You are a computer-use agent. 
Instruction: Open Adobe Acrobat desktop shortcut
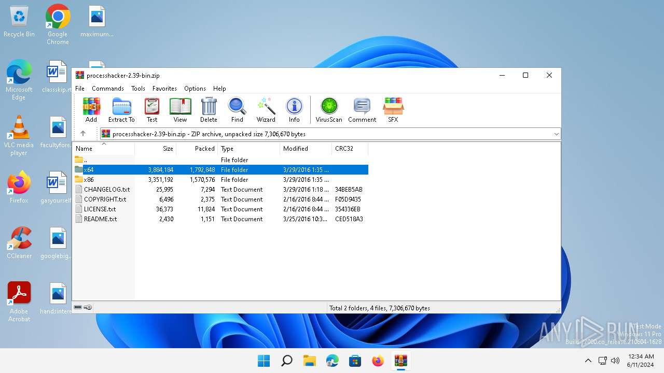[x=19, y=302]
